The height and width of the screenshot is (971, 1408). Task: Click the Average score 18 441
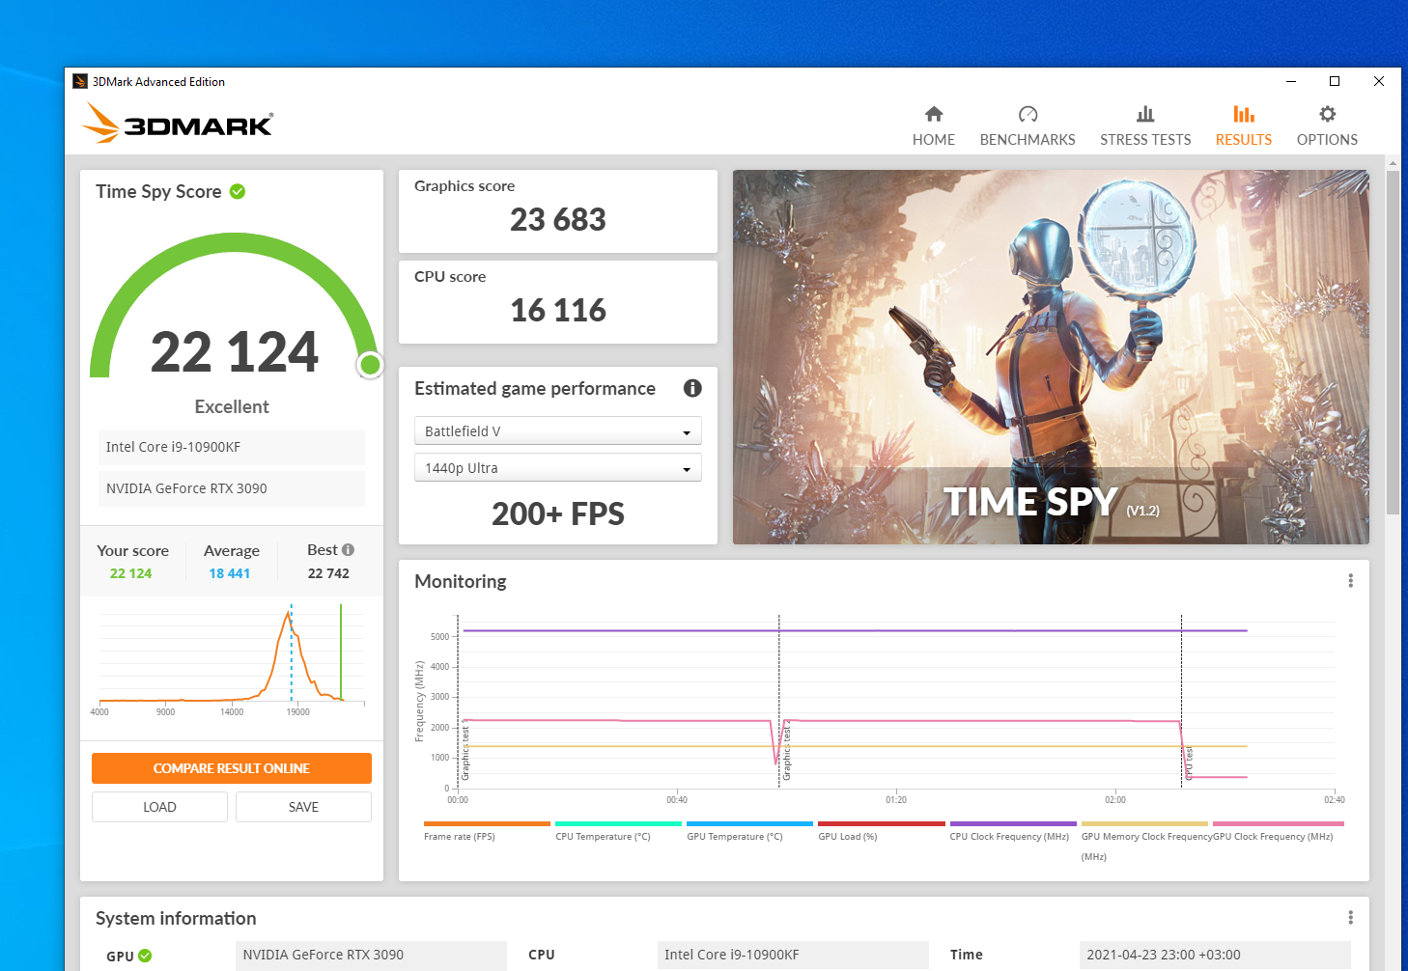[x=230, y=573]
